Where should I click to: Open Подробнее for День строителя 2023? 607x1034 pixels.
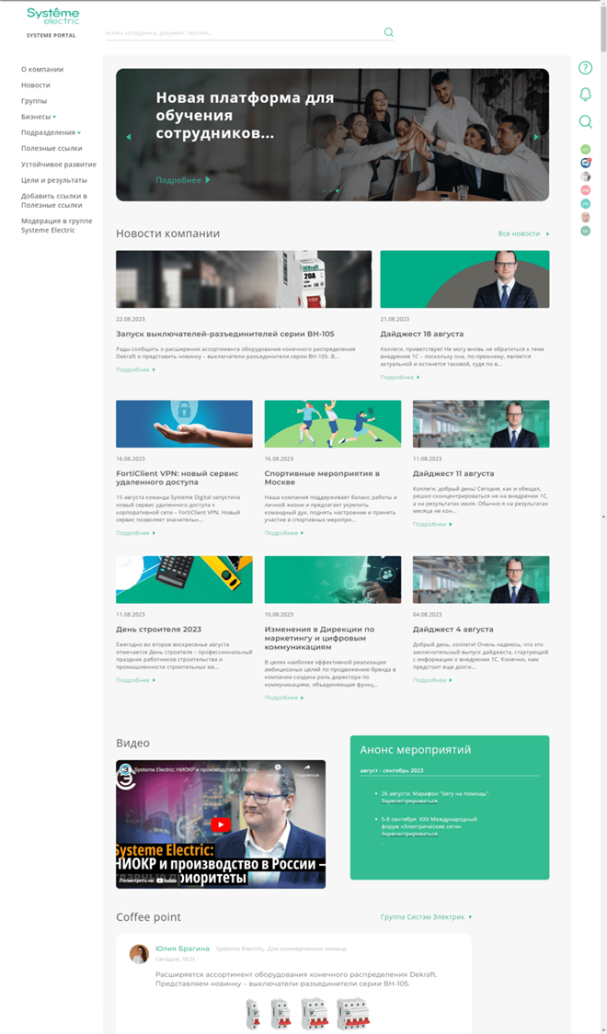136,680
